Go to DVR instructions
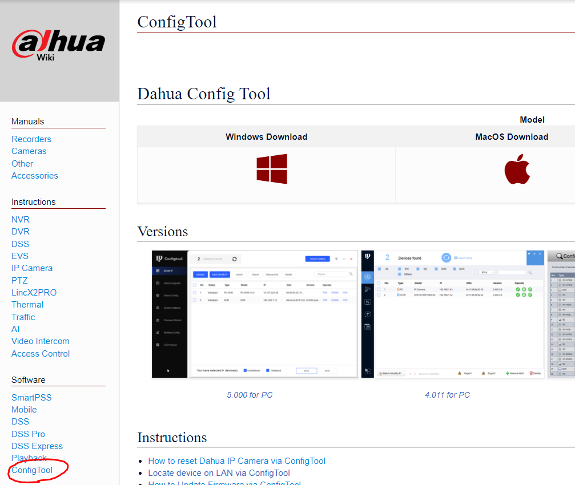Screen dimensions: 575x485 tap(21, 232)
